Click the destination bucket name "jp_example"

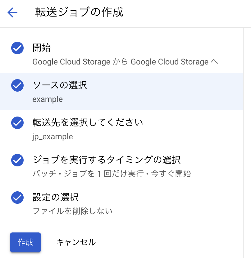pos(52,137)
